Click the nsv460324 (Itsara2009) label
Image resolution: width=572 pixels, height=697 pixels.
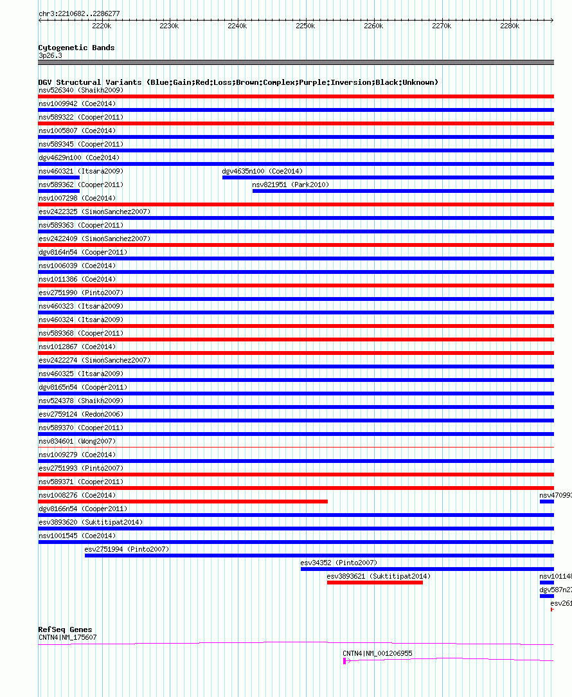tap(81, 320)
